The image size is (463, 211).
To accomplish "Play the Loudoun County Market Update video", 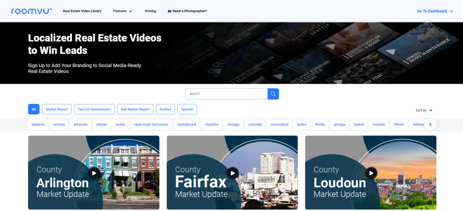I will (371, 173).
